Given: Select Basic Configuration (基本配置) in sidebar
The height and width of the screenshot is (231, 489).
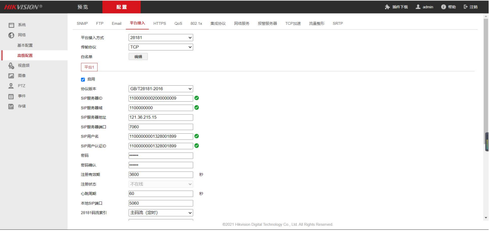Looking at the screenshot, I should 25,45.
